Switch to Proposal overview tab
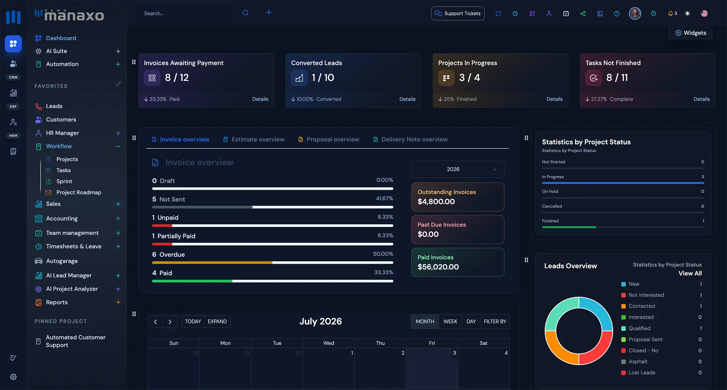This screenshot has height=390, width=727. (328, 139)
